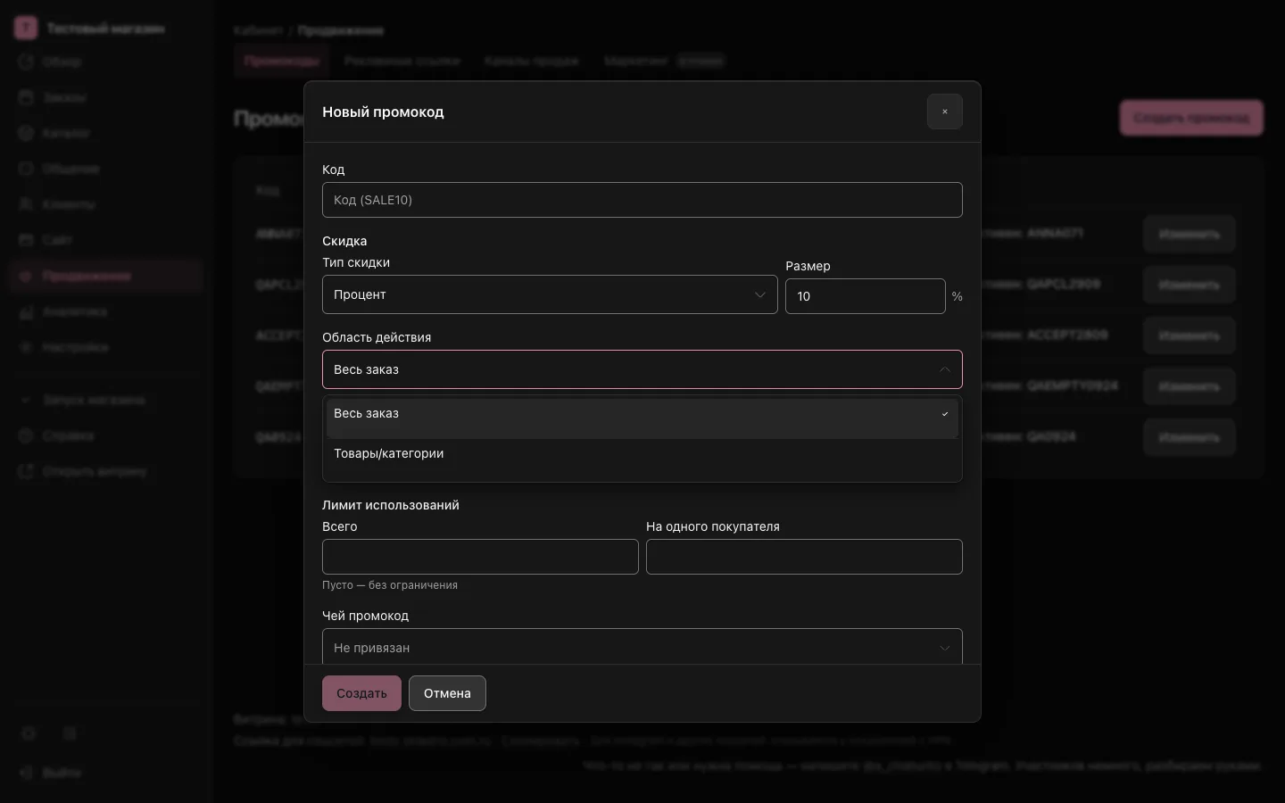1285x803 pixels.
Task: Click the Код (SALE10) input field
Action: click(x=642, y=200)
